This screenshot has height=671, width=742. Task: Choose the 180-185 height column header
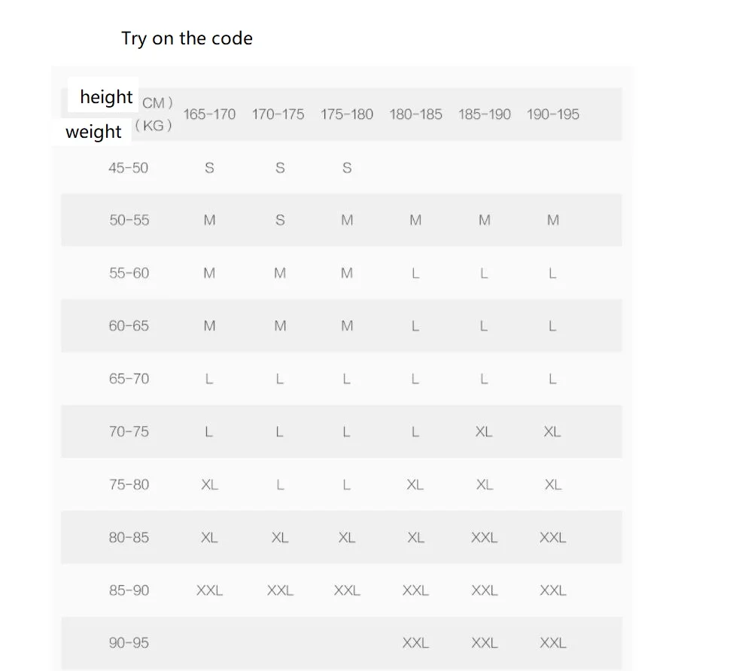pos(415,114)
